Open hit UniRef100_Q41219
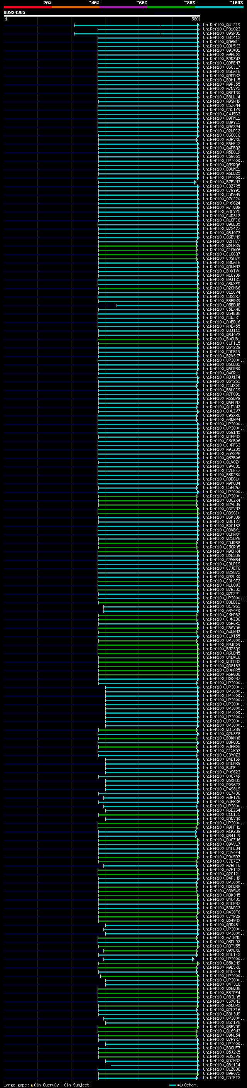The image size is (247, 1088). pos(221,25)
